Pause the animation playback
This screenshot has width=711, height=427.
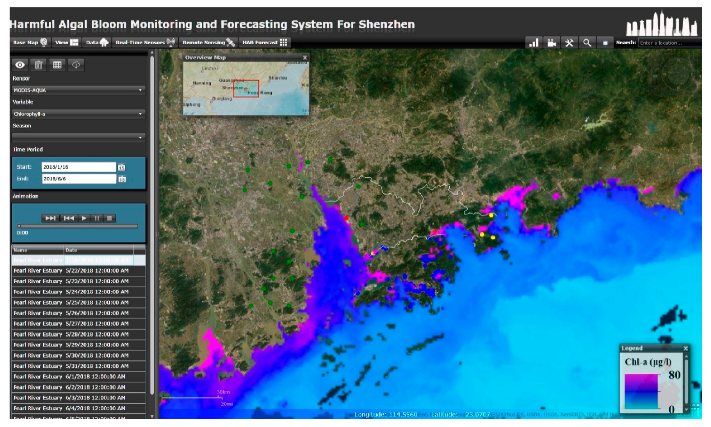[x=97, y=218]
